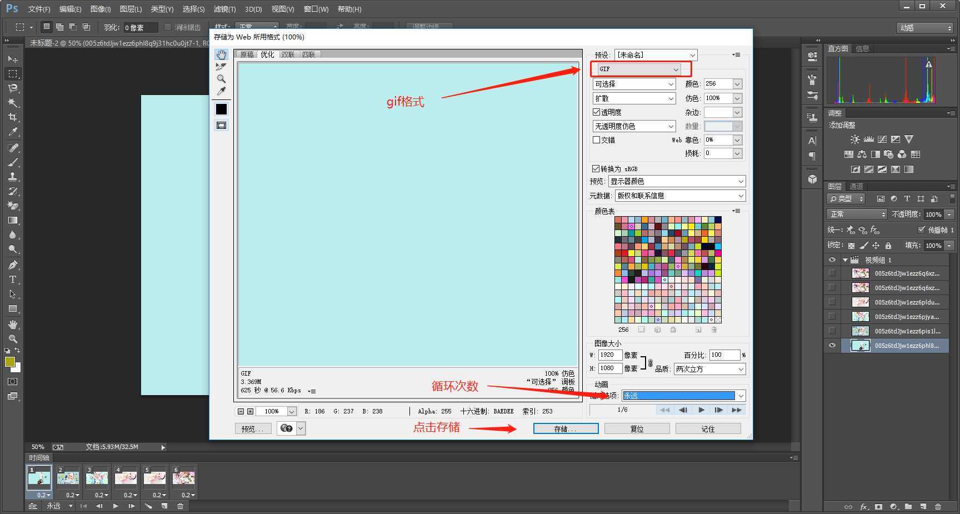The height and width of the screenshot is (514, 960).
Task: Click the histogram warning triangle icon
Action: coord(928,64)
